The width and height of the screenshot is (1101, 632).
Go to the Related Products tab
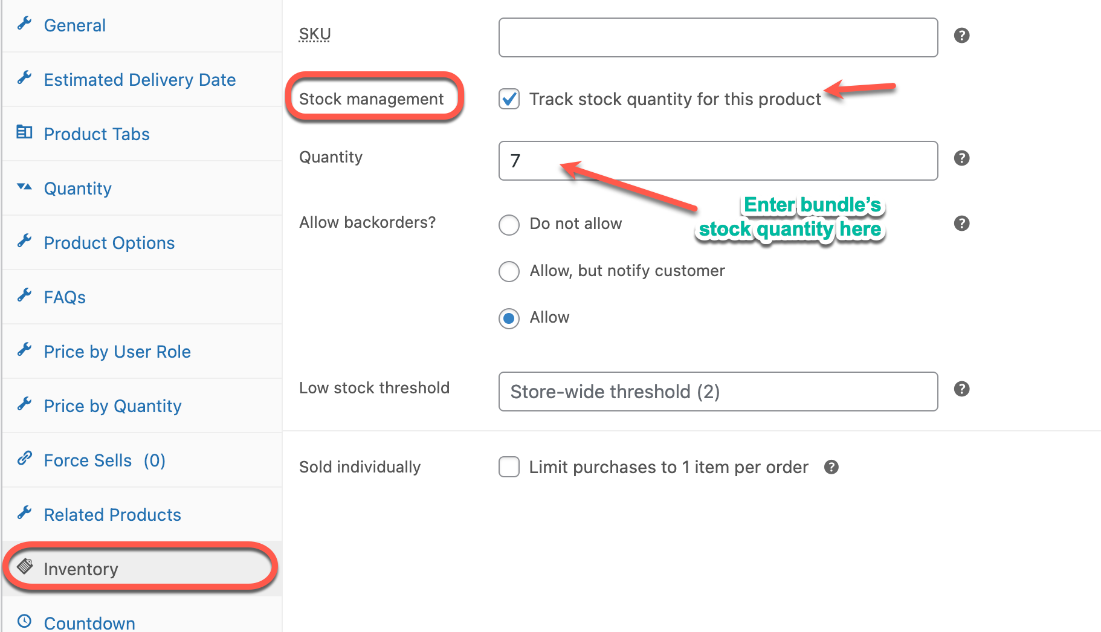[112, 515]
